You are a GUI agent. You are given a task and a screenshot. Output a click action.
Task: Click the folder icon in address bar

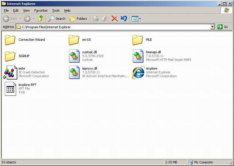(19, 27)
